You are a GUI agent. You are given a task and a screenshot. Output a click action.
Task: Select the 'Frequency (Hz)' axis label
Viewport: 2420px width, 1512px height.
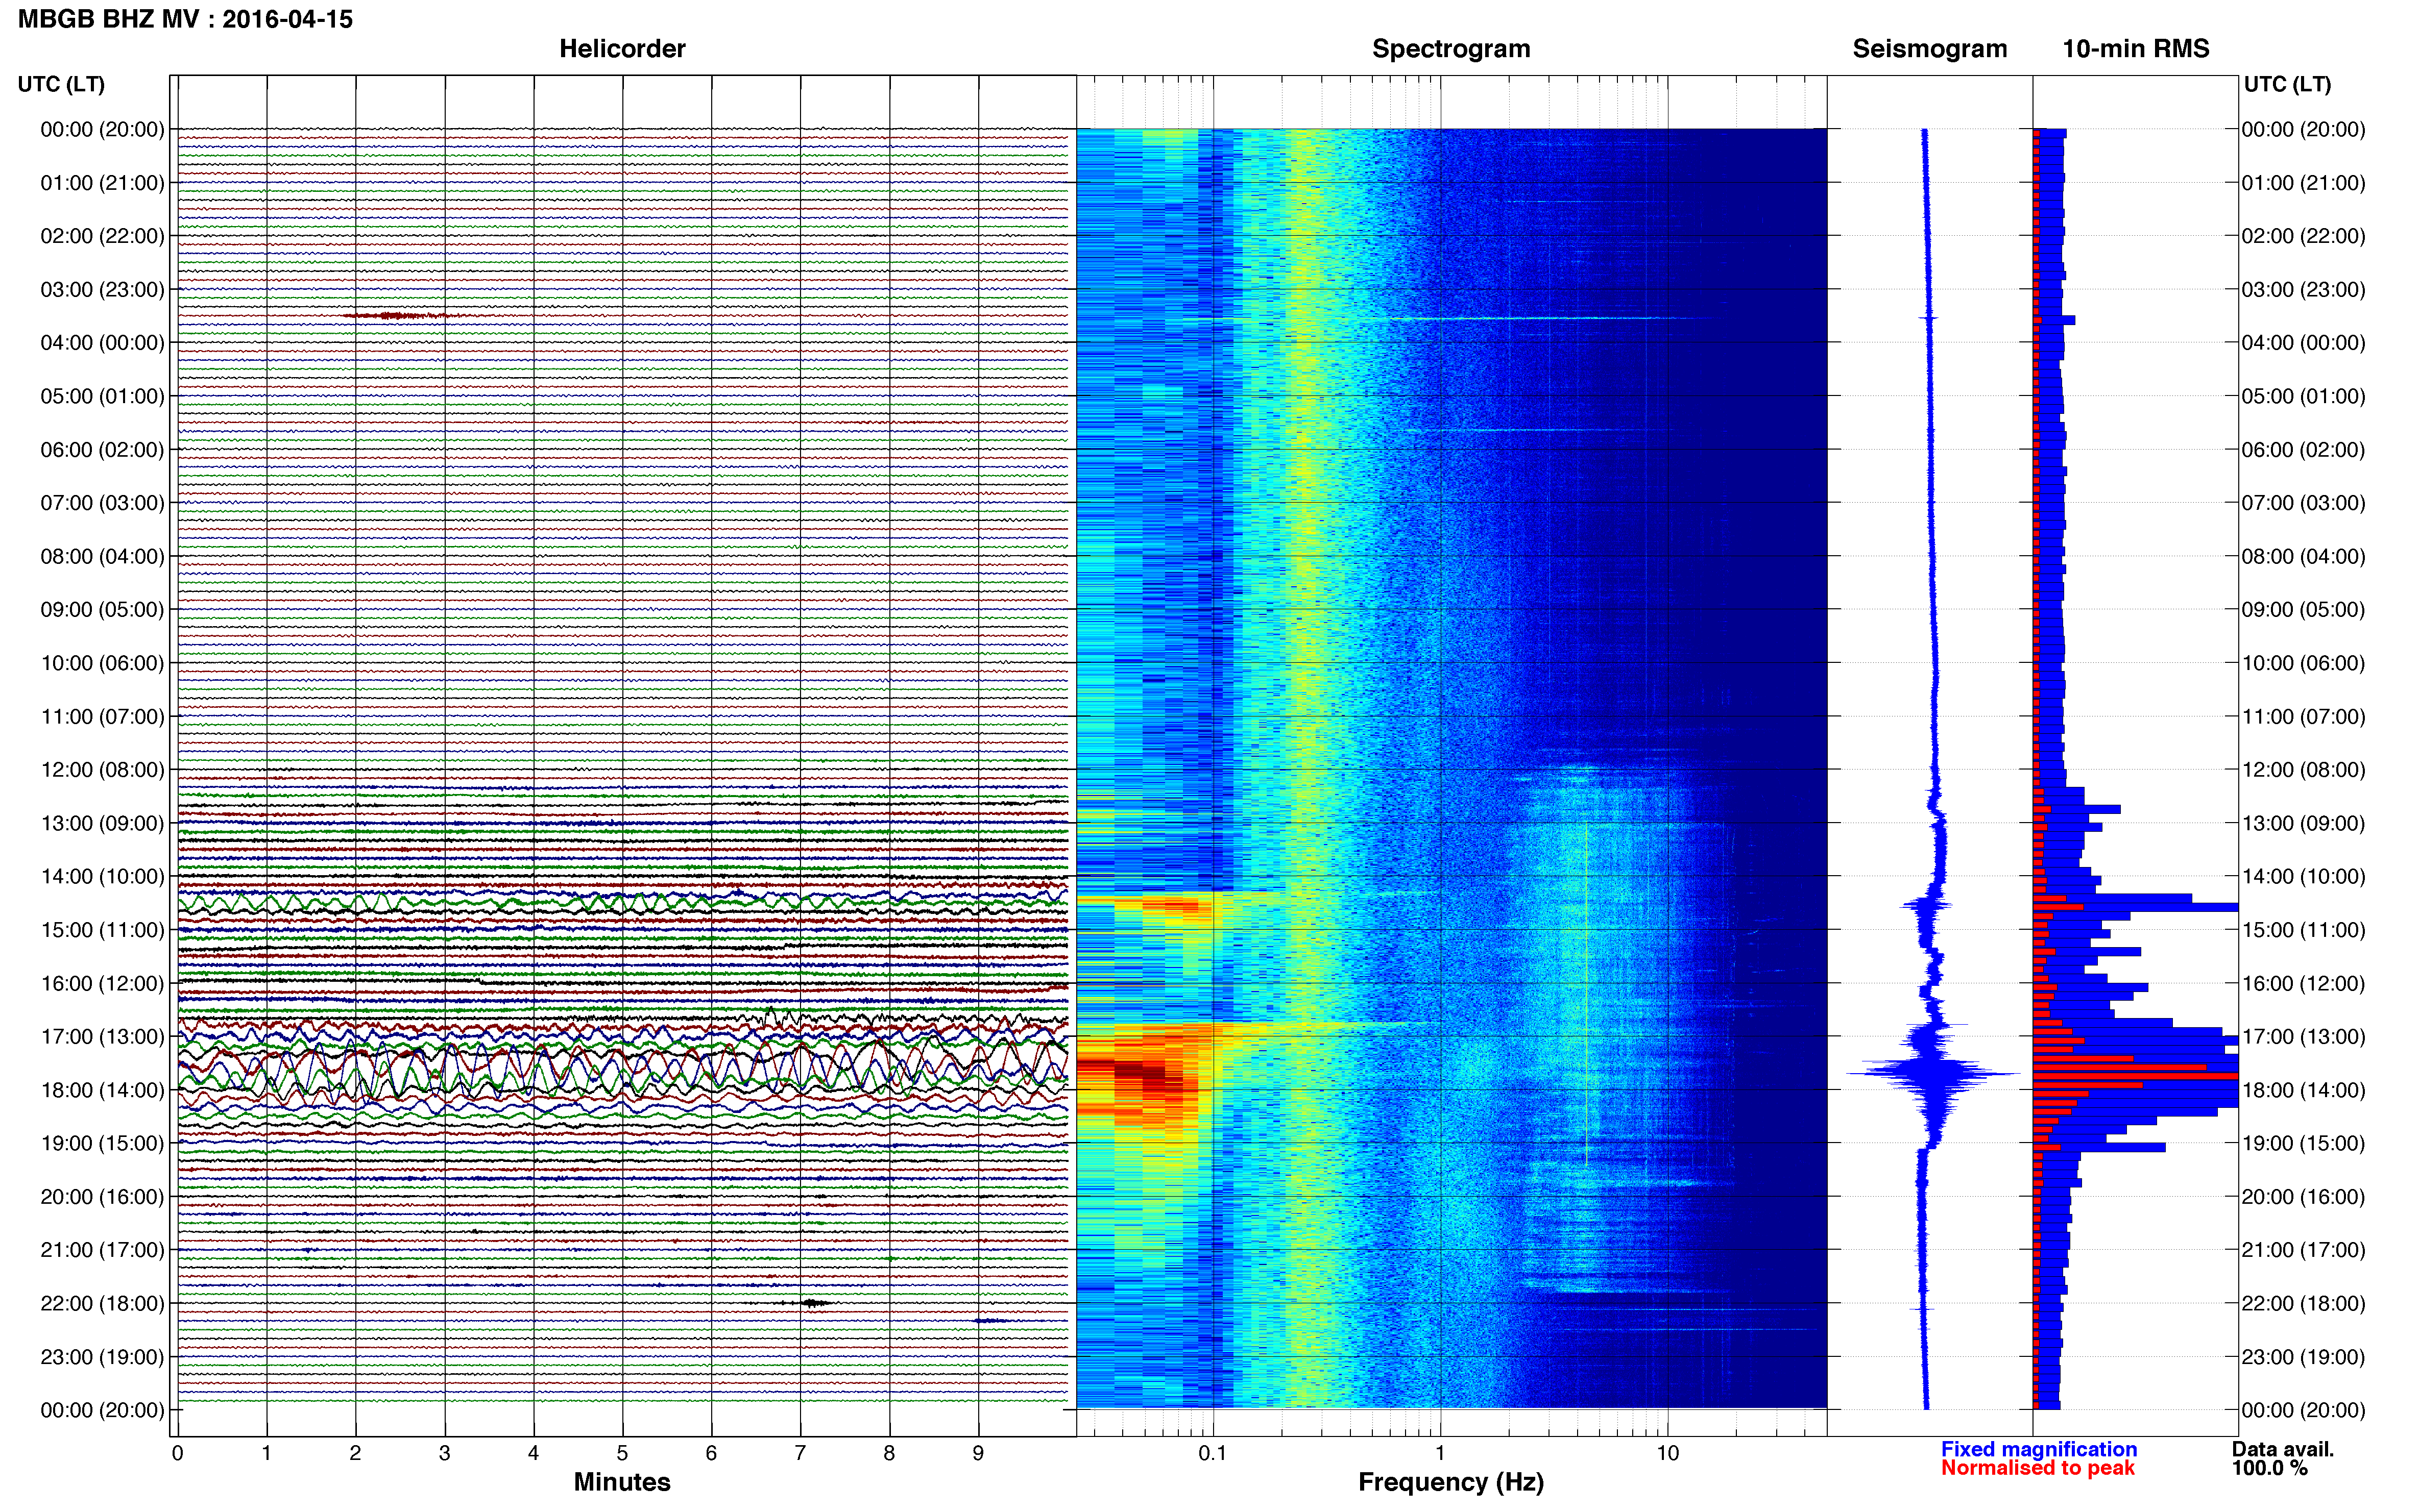click(x=1450, y=1482)
